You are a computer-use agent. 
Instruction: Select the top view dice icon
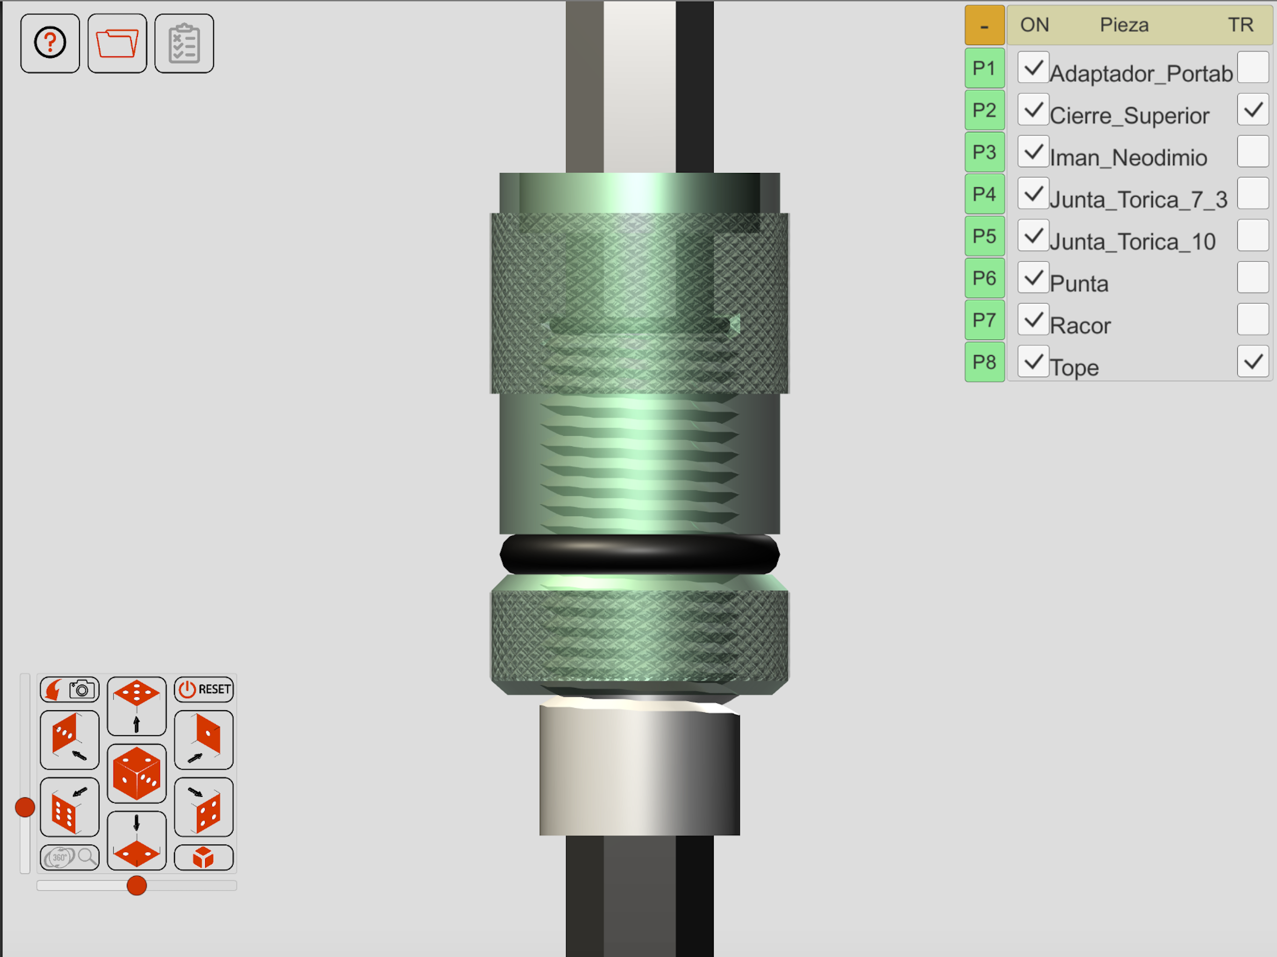tap(137, 706)
